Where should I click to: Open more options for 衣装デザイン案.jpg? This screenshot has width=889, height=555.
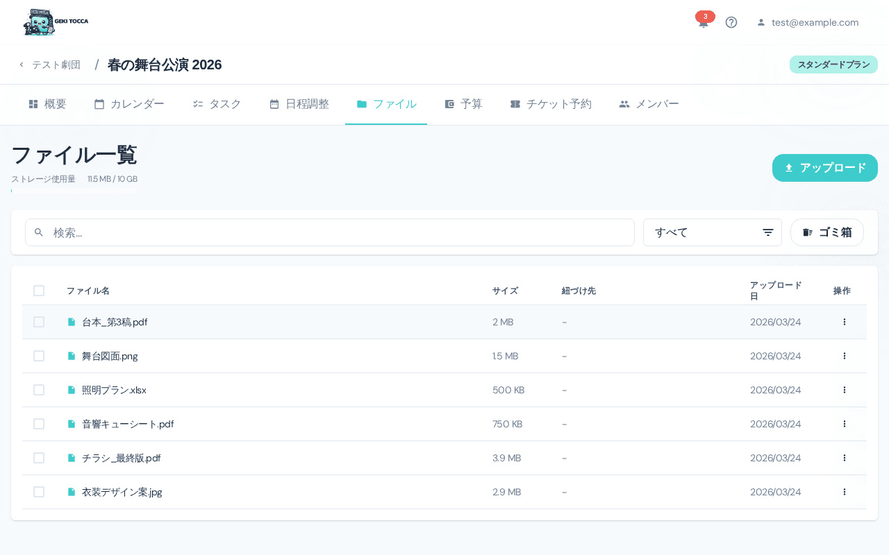click(844, 492)
